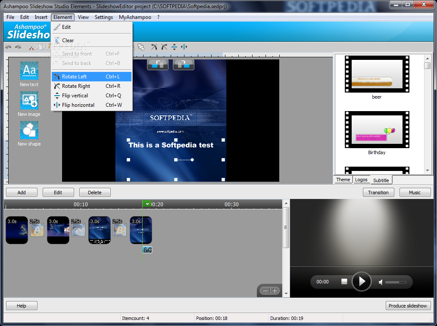Click the send to back toolbar icon
Viewport: 437px width, 326px height.
pyautogui.click(x=141, y=47)
